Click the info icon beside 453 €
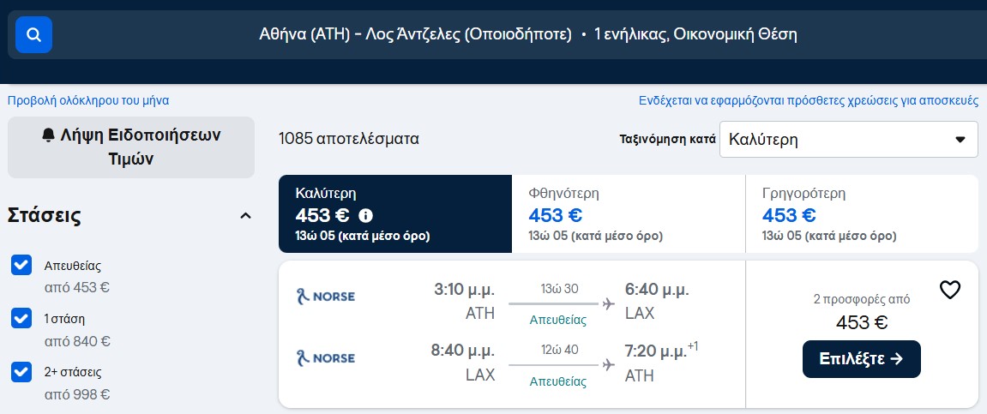The width and height of the screenshot is (987, 414). (x=365, y=216)
